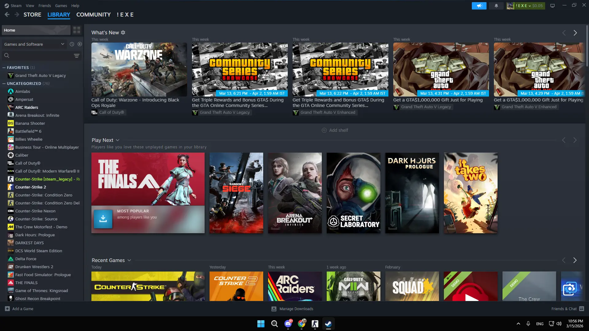This screenshot has height=331, width=589.
Task: Open the View menu
Action: 30,6
